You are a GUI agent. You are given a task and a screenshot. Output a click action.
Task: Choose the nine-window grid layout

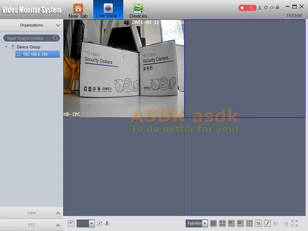(249, 223)
